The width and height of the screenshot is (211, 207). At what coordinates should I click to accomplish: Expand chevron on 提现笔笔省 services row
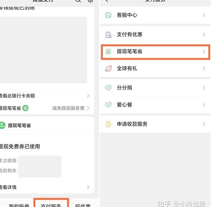pos(204,52)
